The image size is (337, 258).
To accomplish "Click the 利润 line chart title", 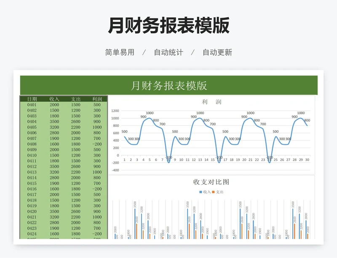I will (x=211, y=101).
